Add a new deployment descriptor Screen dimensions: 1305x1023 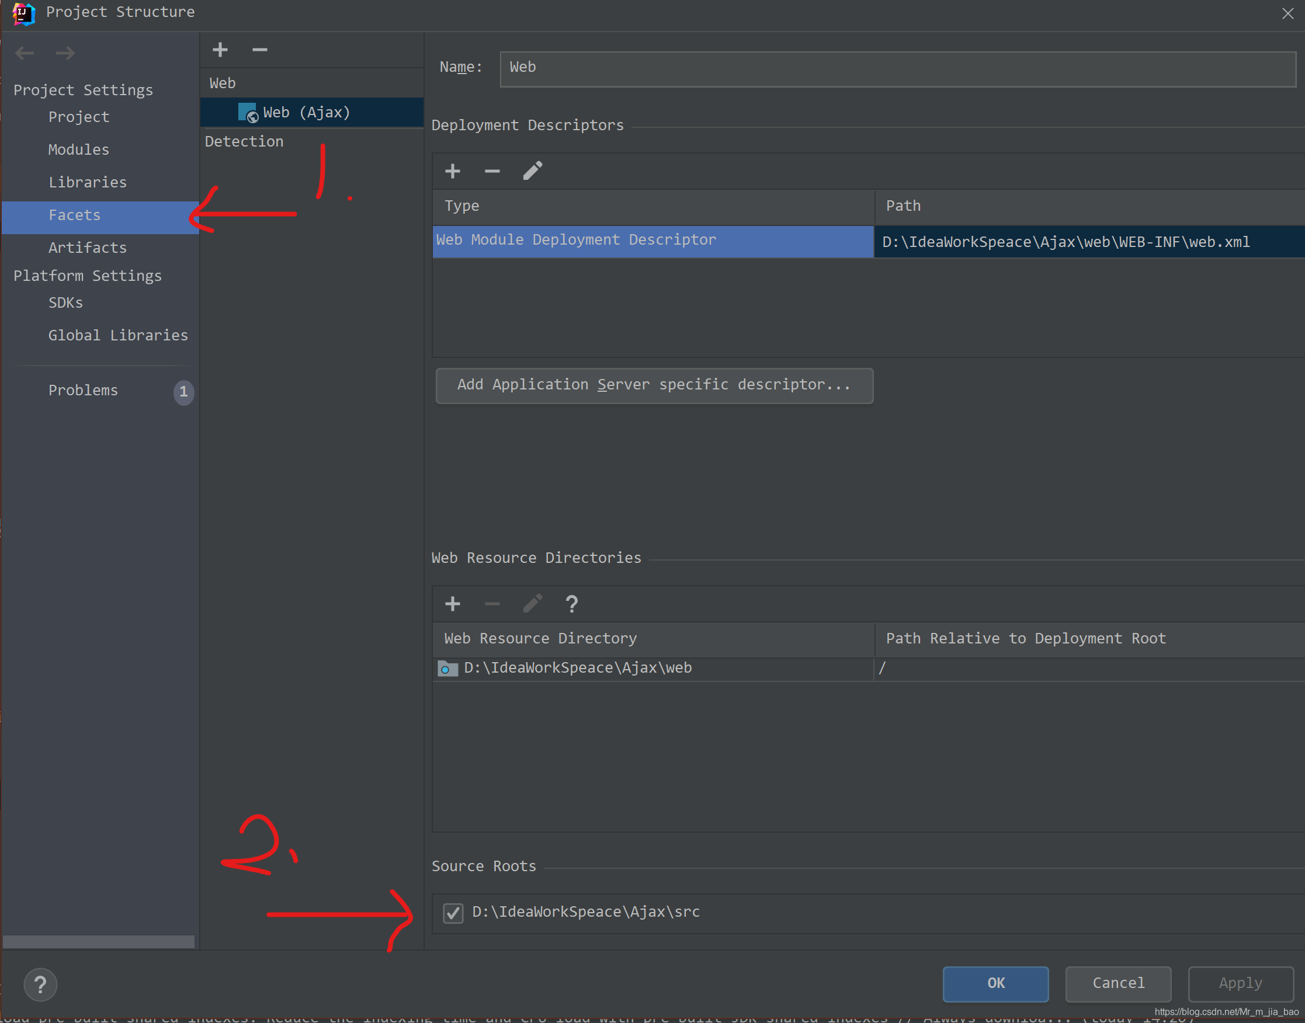coord(452,171)
